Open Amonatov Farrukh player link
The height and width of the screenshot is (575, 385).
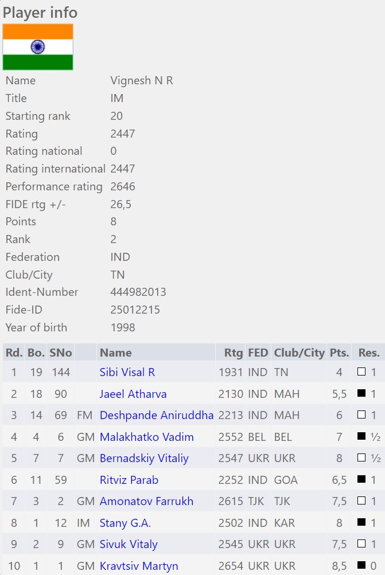[x=146, y=502]
